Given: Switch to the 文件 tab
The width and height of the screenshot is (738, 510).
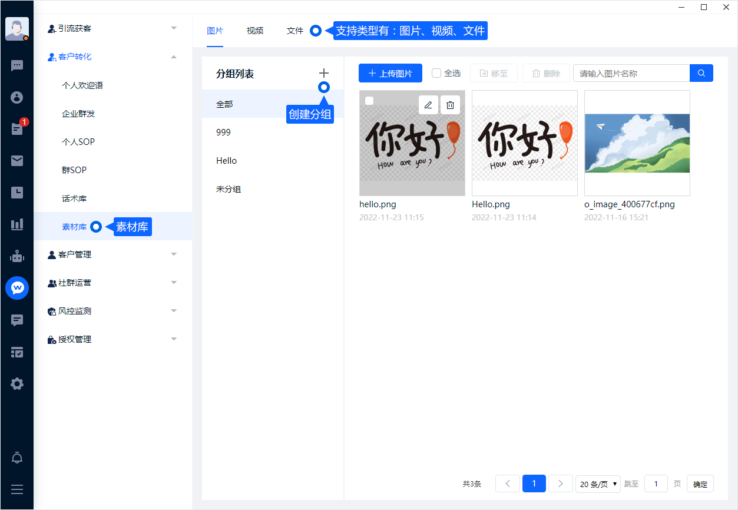Looking at the screenshot, I should click(295, 31).
